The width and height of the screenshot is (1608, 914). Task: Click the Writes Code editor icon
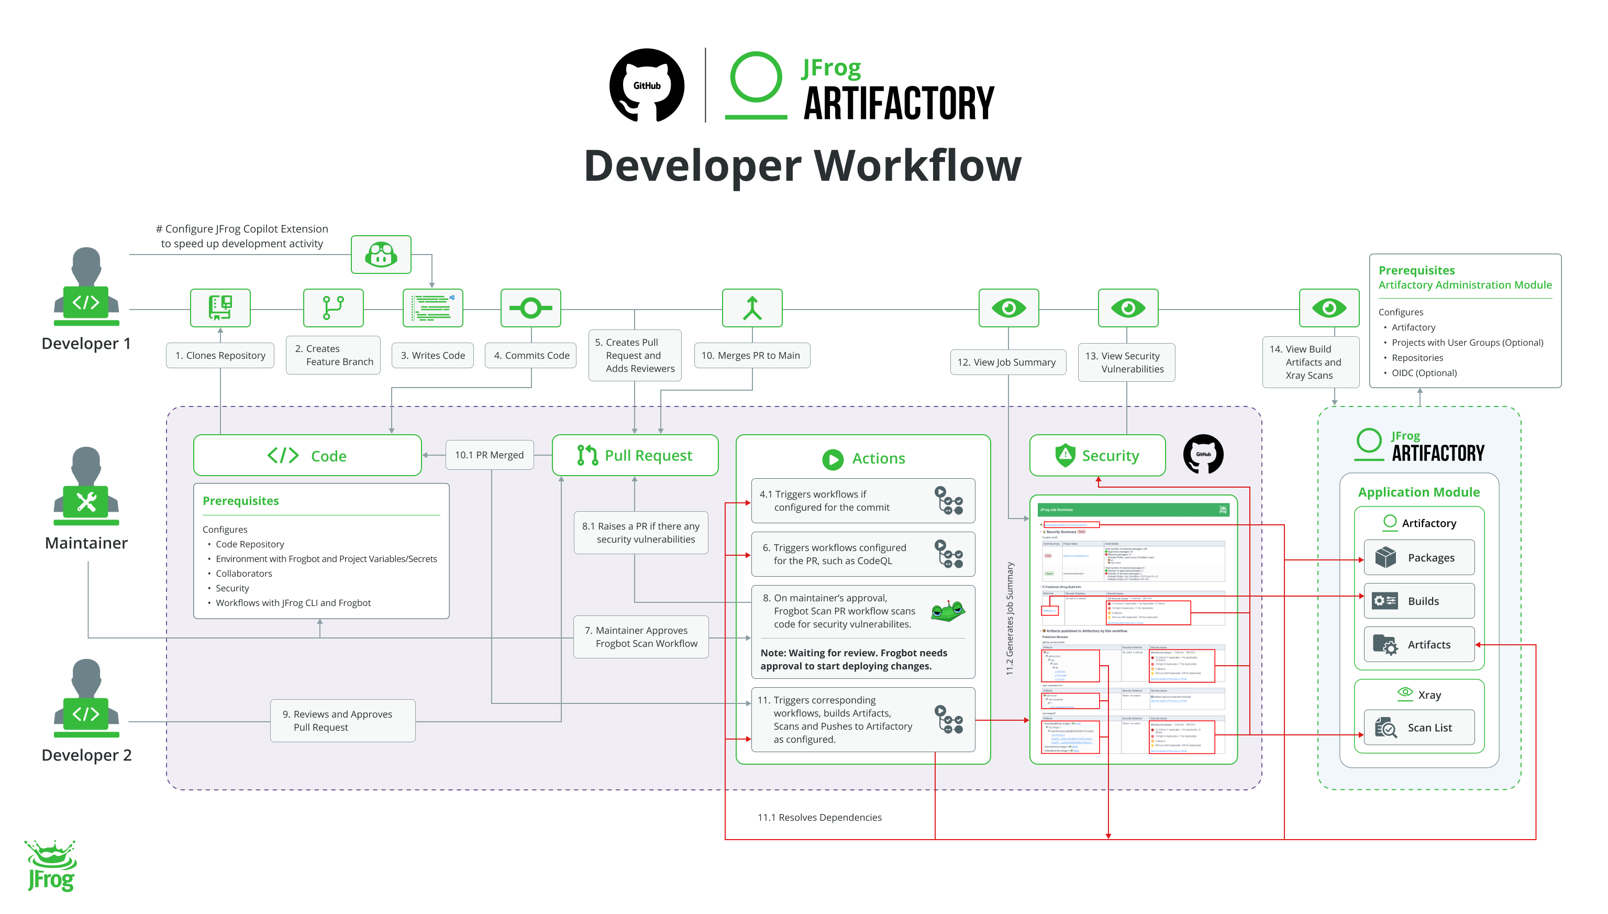433,307
